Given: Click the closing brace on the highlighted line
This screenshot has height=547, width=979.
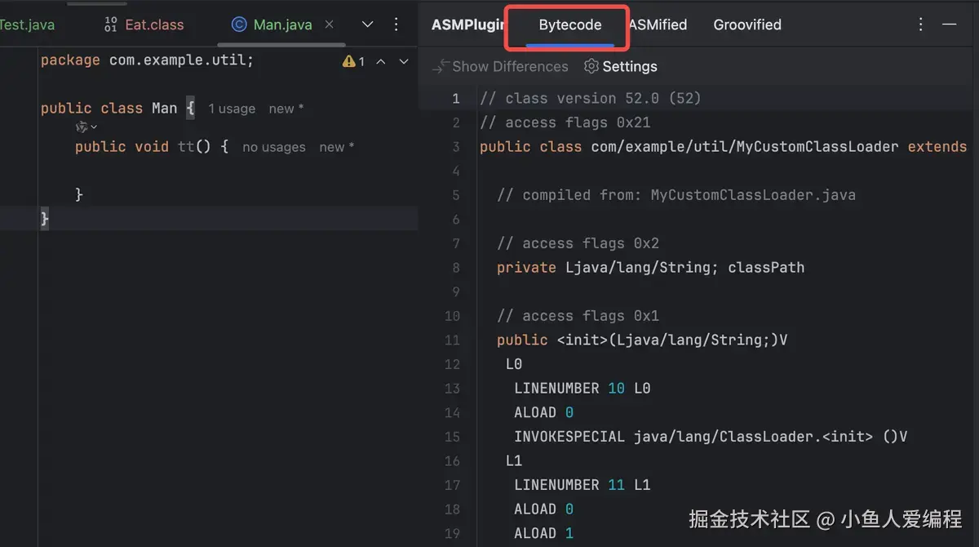Looking at the screenshot, I should 45,218.
